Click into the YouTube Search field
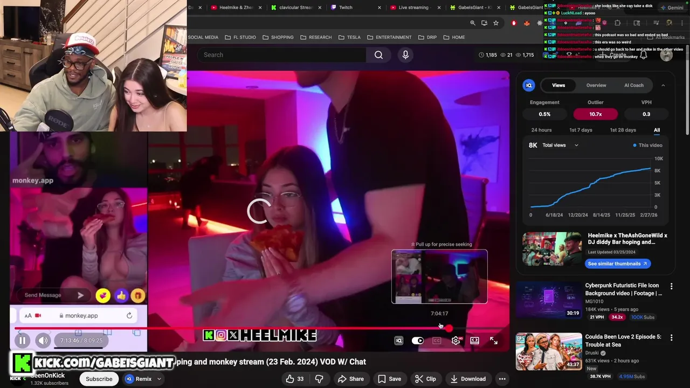This screenshot has width=690, height=388. point(281,55)
